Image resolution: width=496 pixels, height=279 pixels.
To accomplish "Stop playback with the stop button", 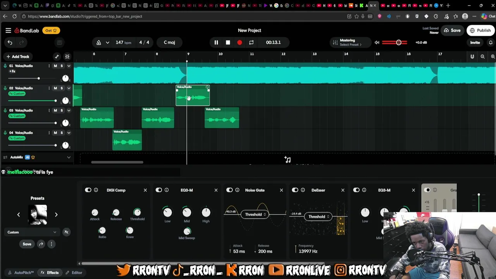I will point(228,43).
